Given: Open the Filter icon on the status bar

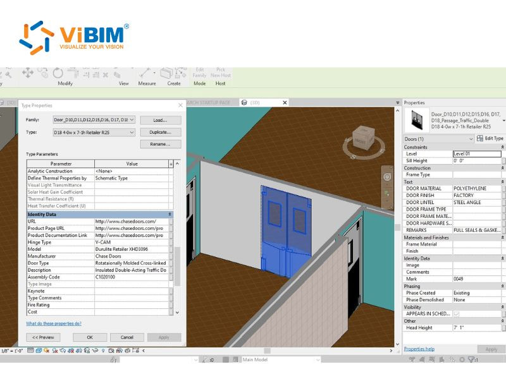Looking at the screenshot, I should tap(470, 359).
